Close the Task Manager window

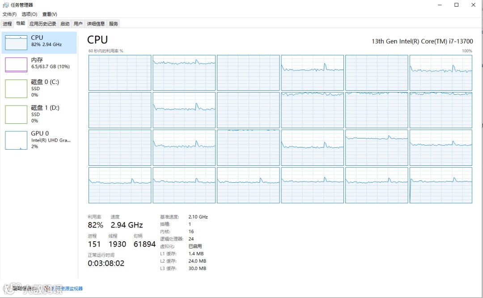(474, 5)
